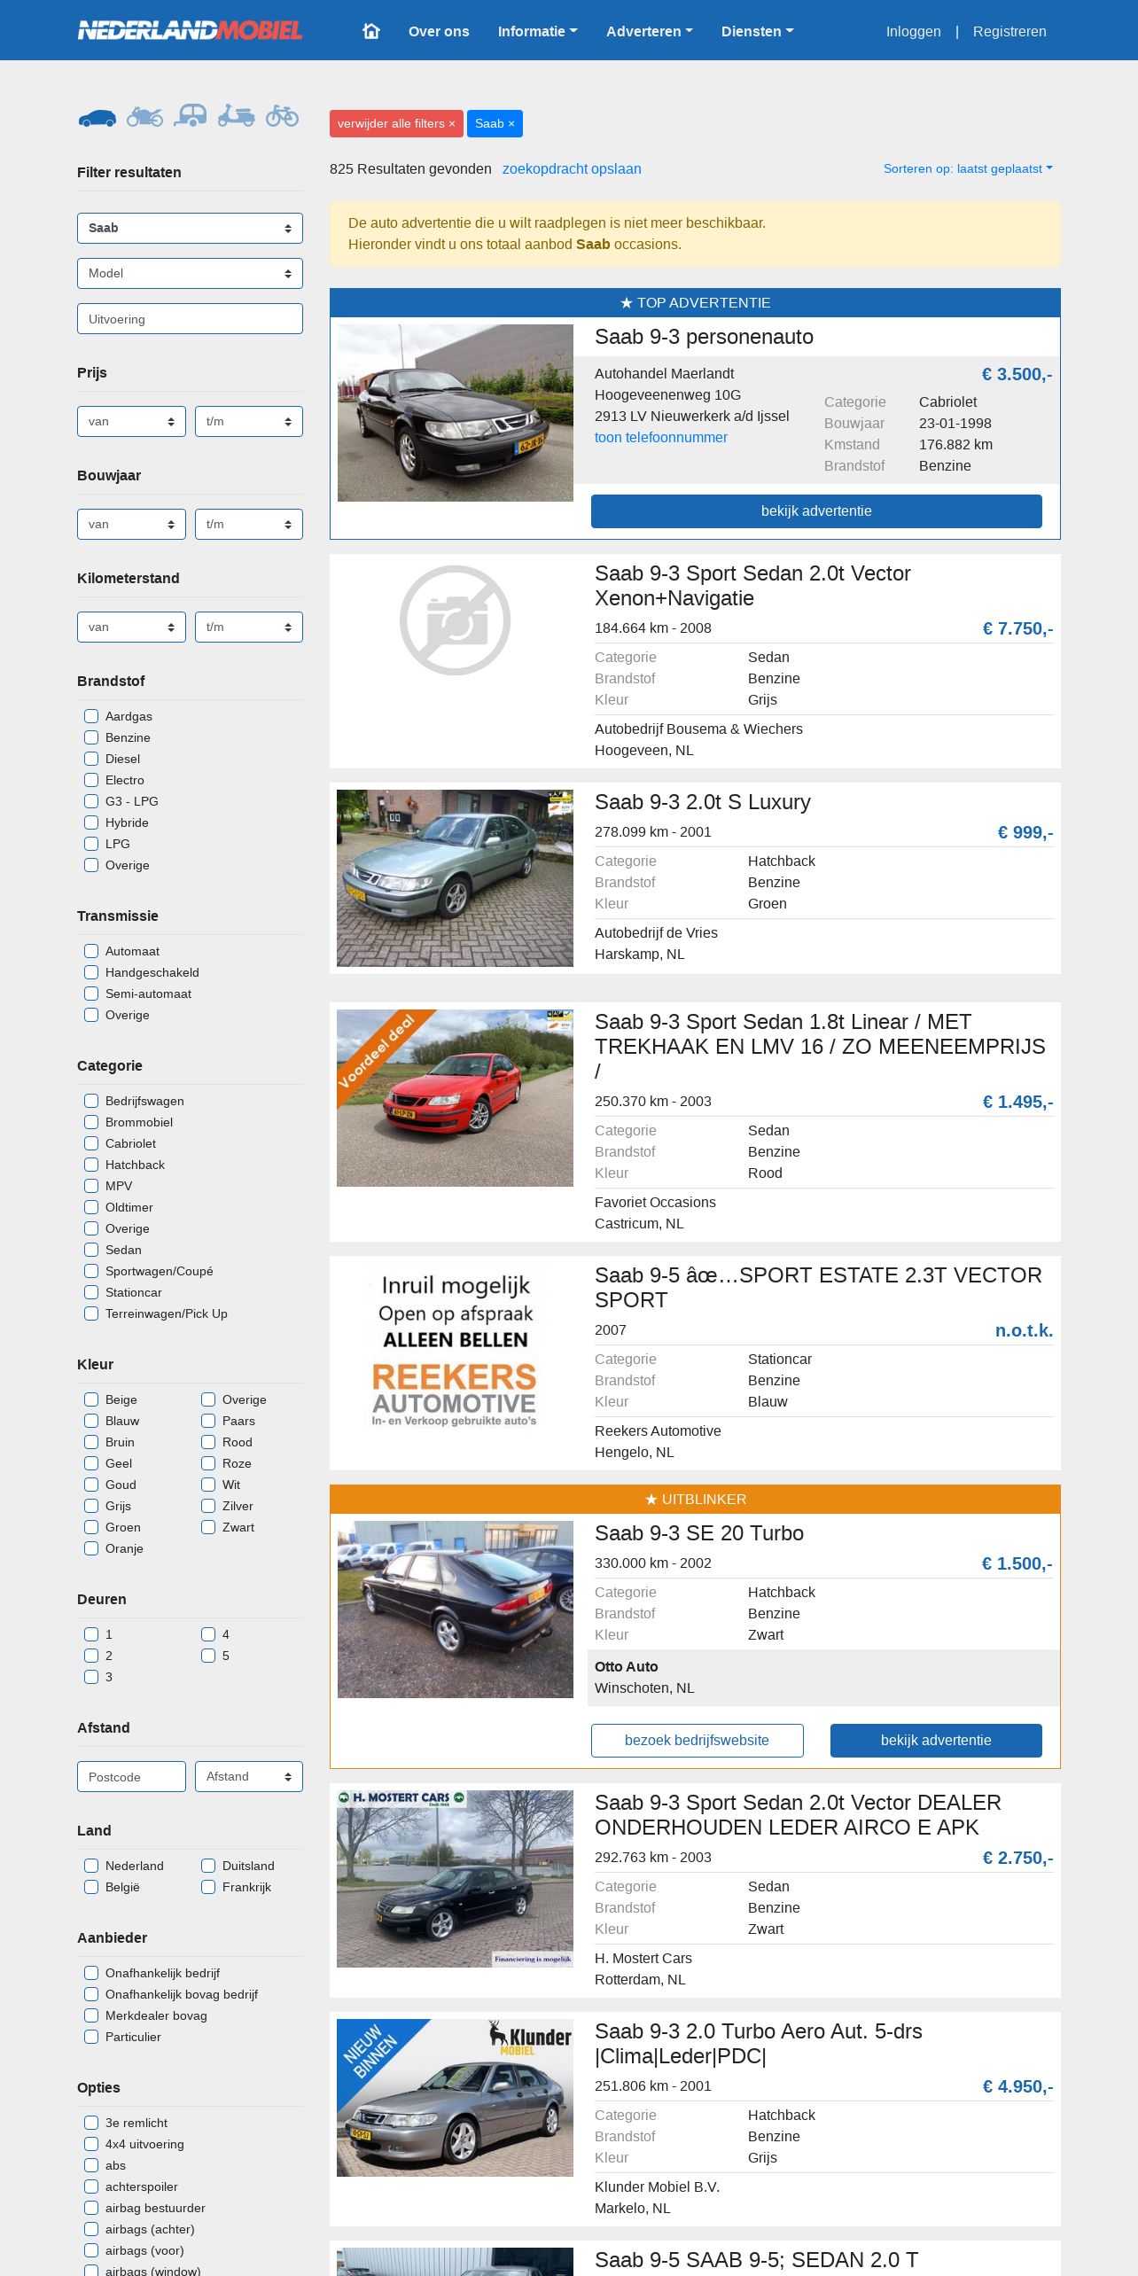
Task: Remove all filters with the red tag
Action: pyautogui.click(x=396, y=124)
